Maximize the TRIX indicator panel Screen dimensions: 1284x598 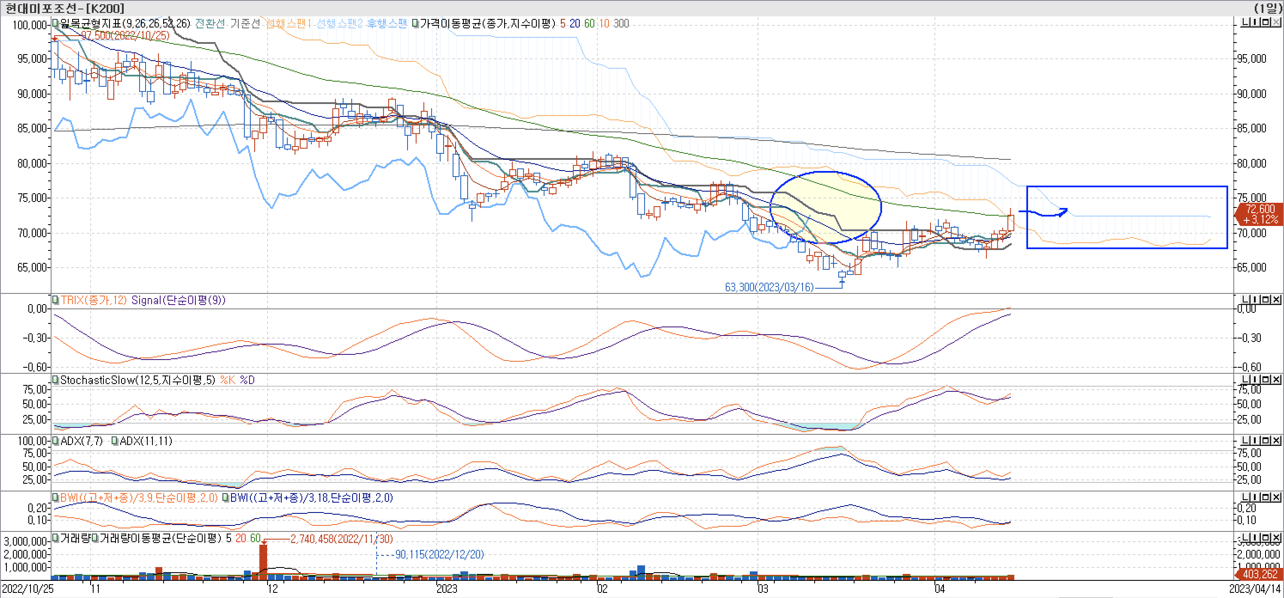[1266, 300]
